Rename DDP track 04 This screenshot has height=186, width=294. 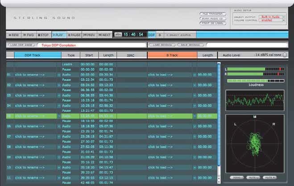pos(30,106)
